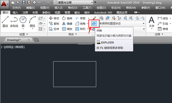The width and height of the screenshot is (172, 103).
Task: Click the layer Isolate icon
Action: [125, 18]
